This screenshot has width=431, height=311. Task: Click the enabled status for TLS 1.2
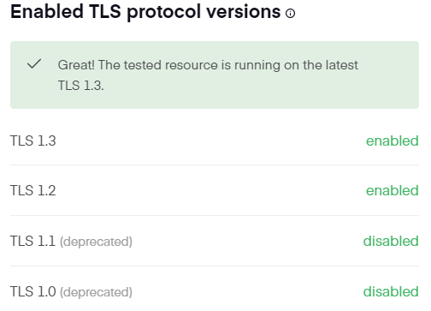[x=393, y=190]
